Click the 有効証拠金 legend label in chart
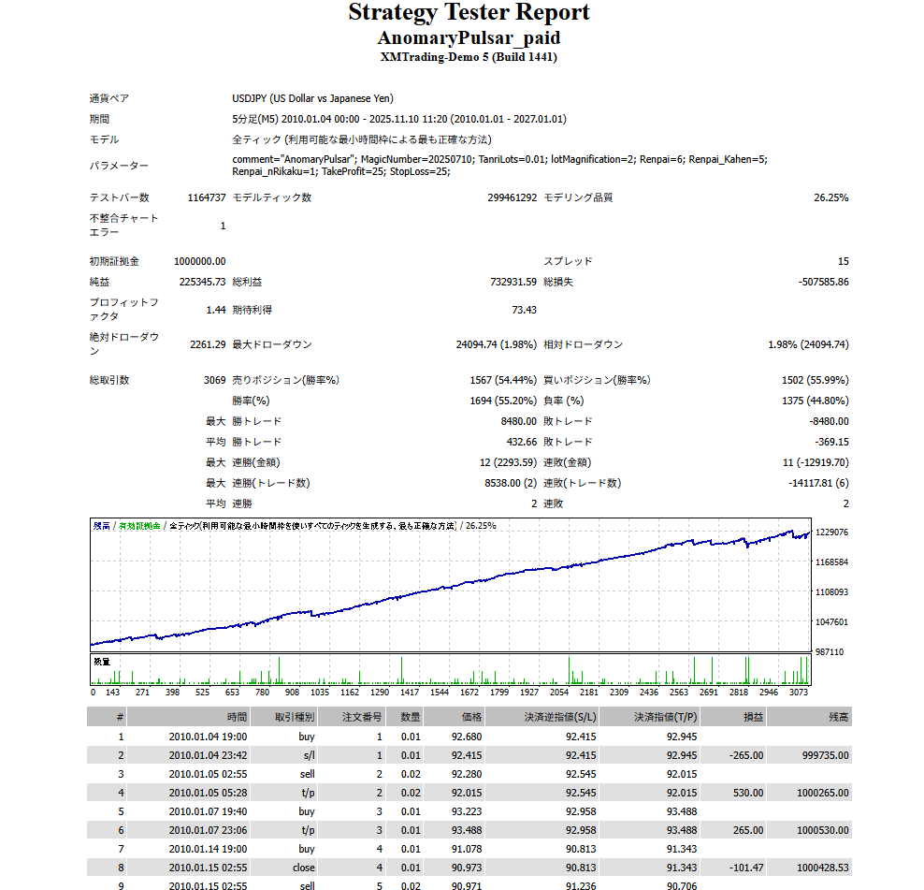Screen dimensions: 924x890 pyautogui.click(x=138, y=526)
